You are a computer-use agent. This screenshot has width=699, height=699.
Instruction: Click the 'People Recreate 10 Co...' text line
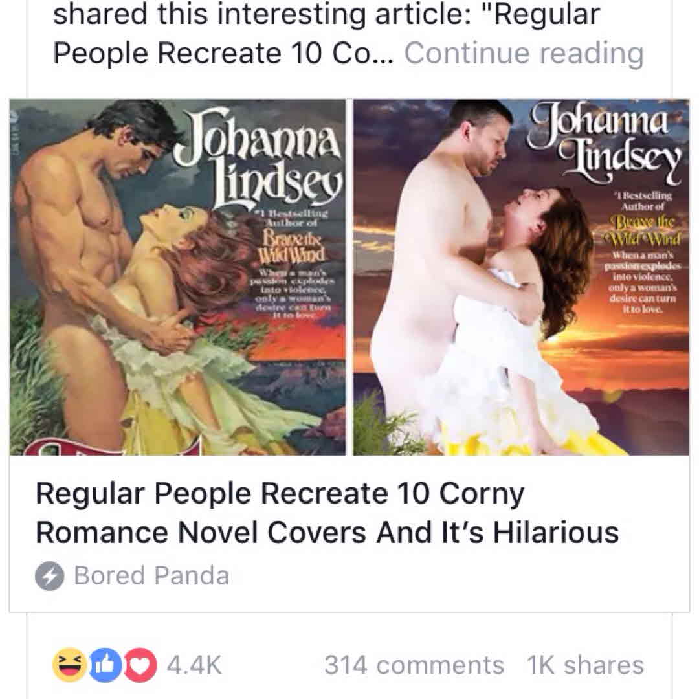(x=223, y=54)
